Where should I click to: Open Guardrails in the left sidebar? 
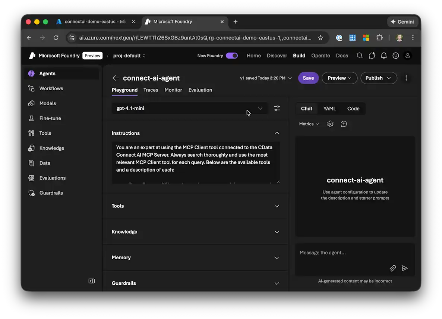coord(51,193)
